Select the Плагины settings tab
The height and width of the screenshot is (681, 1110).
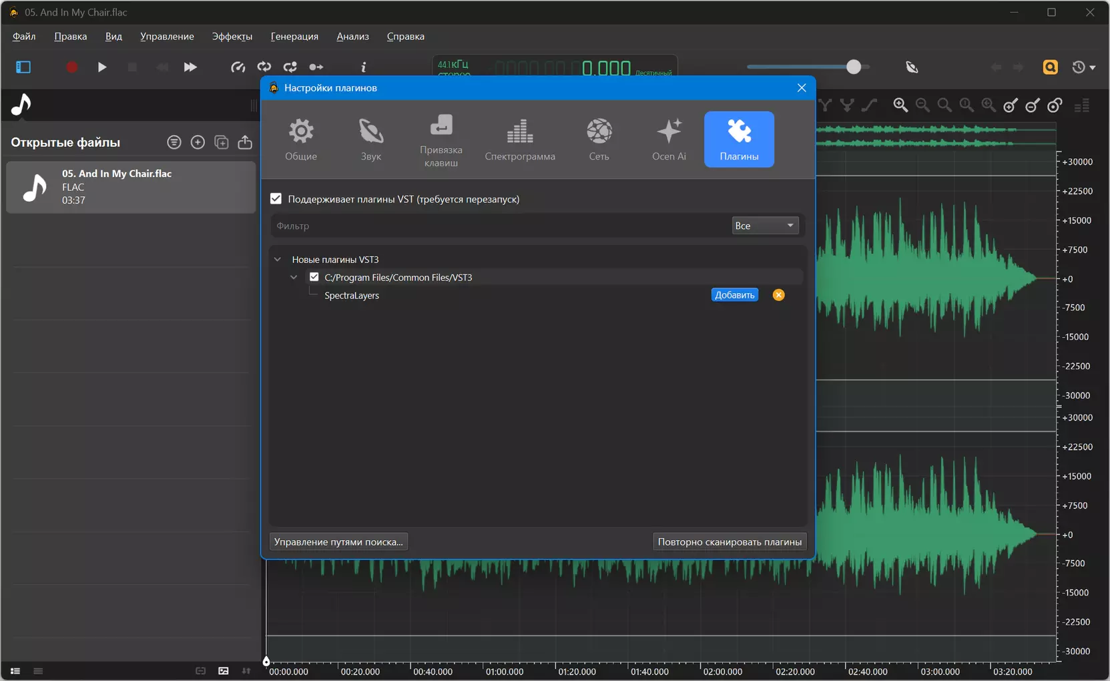[x=739, y=140]
